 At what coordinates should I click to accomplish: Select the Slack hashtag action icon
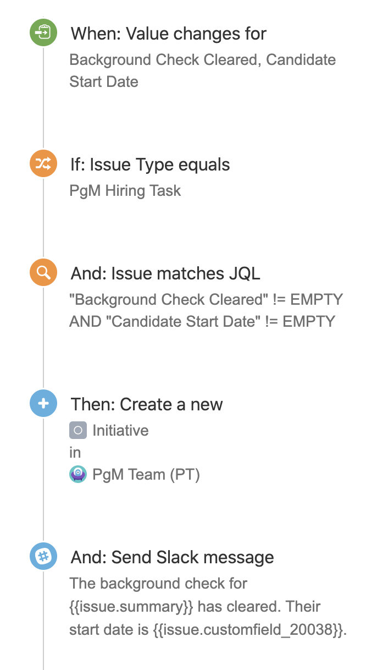coord(43,556)
